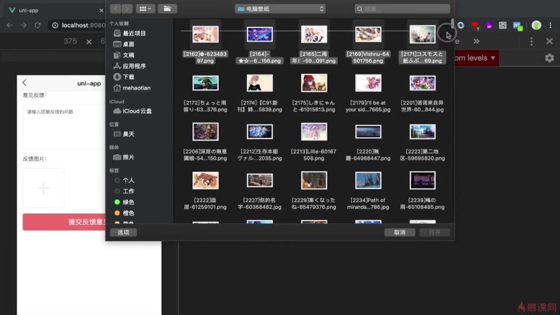
Task: Open the DevTools three-dot options menu
Action: pos(532,41)
